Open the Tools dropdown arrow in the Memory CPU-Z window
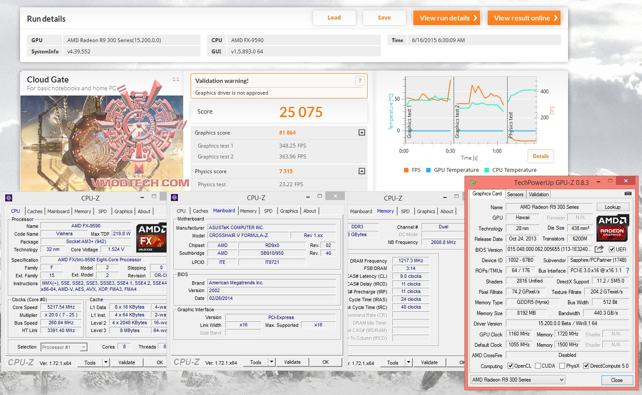This screenshot has width=642, height=395. pos(408,362)
